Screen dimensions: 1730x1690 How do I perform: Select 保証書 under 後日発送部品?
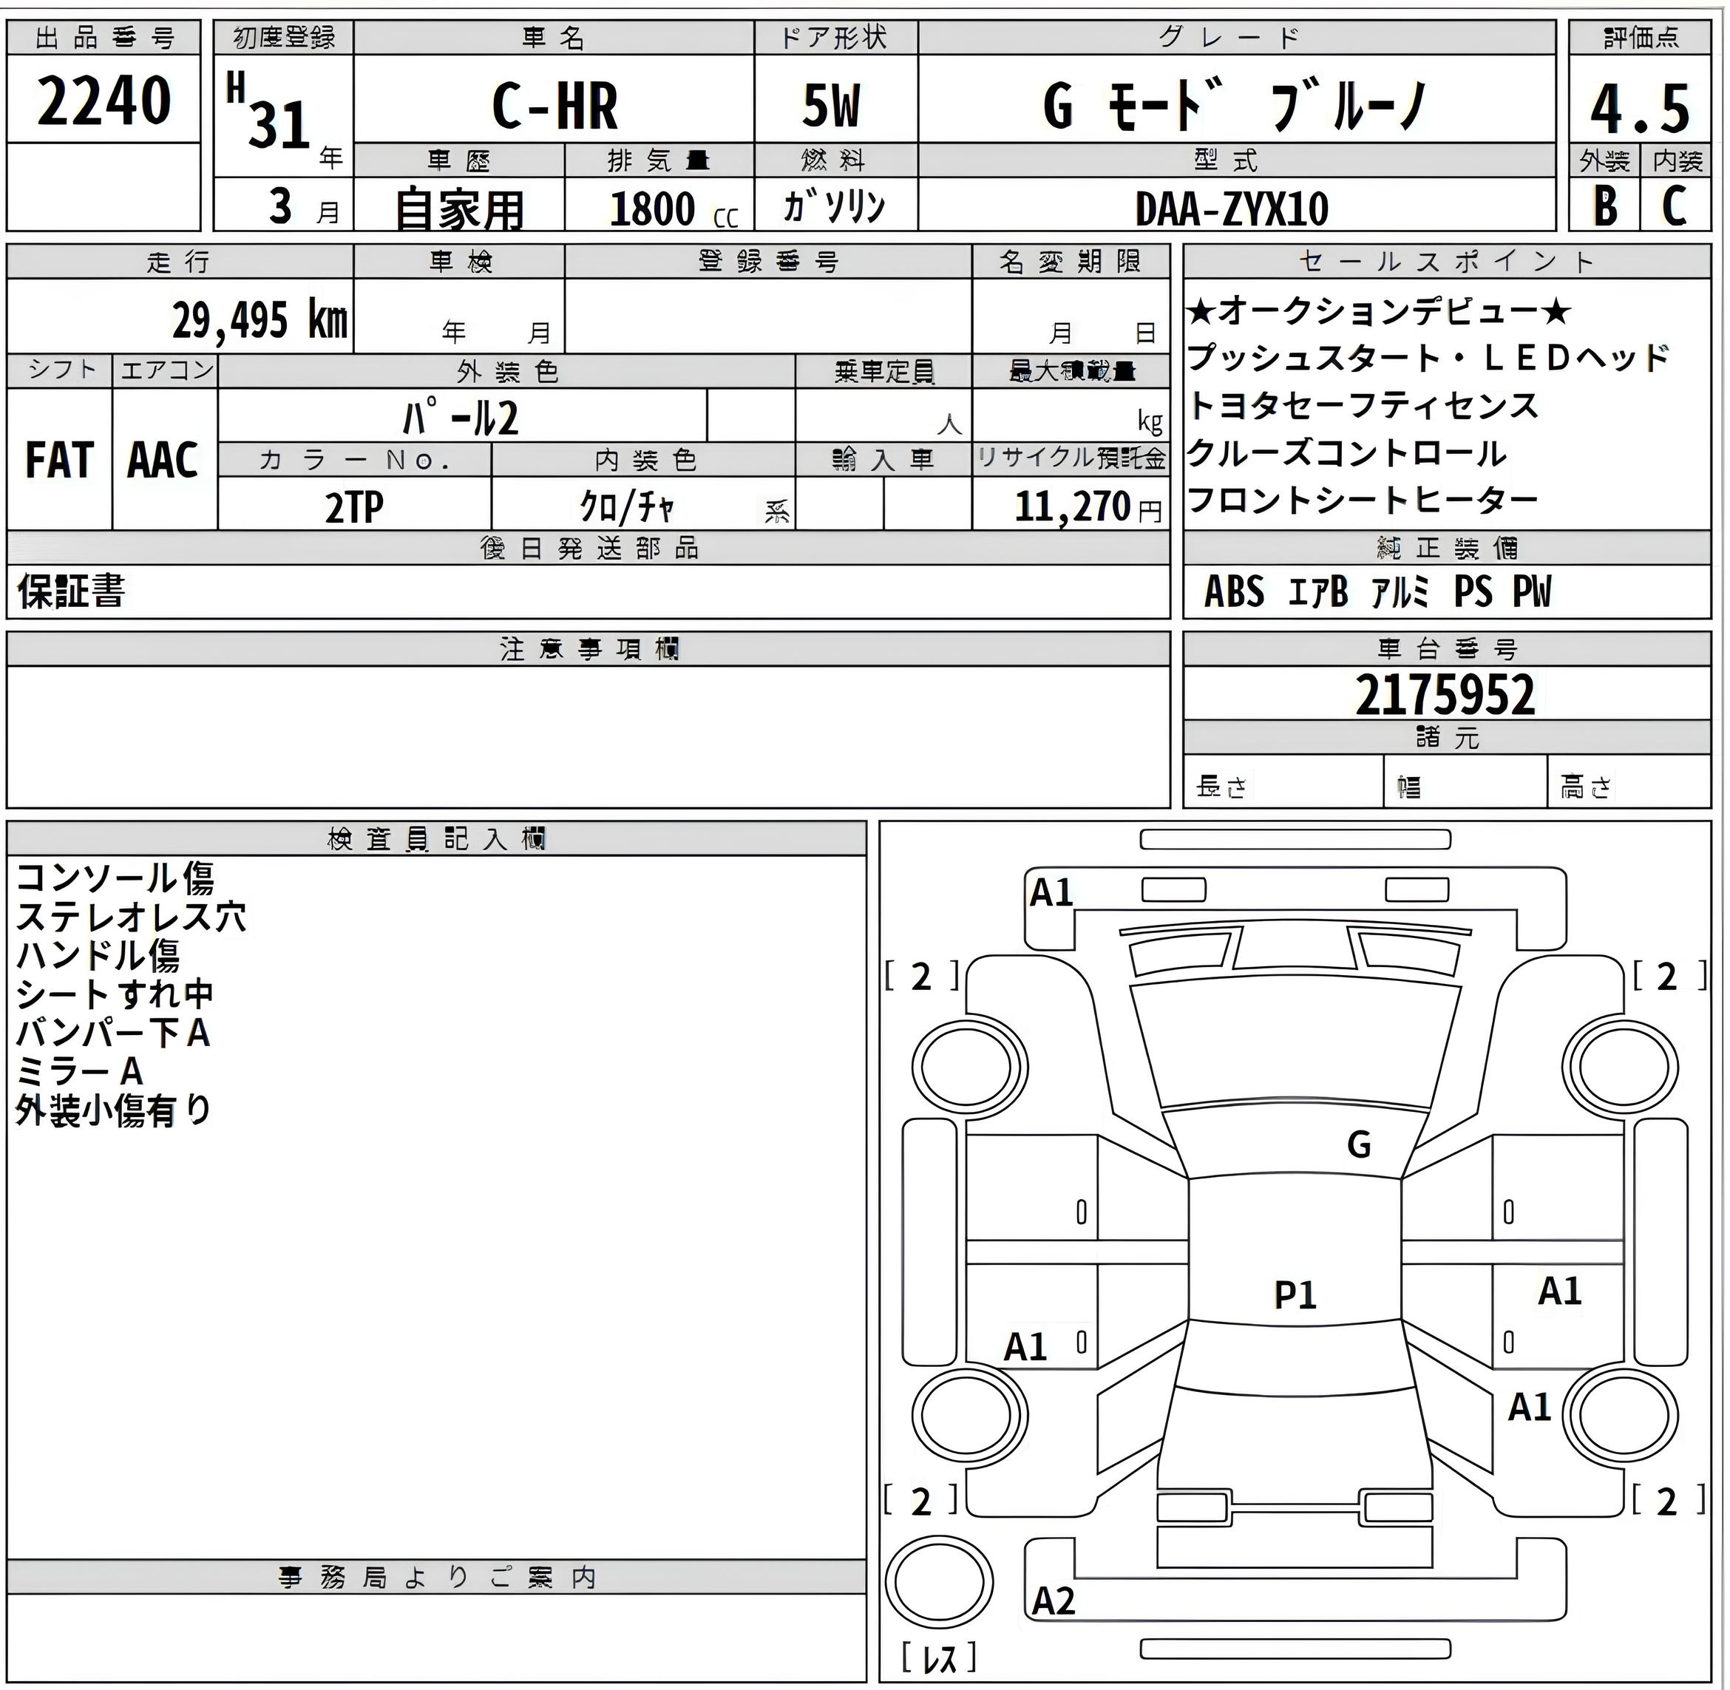point(71,591)
